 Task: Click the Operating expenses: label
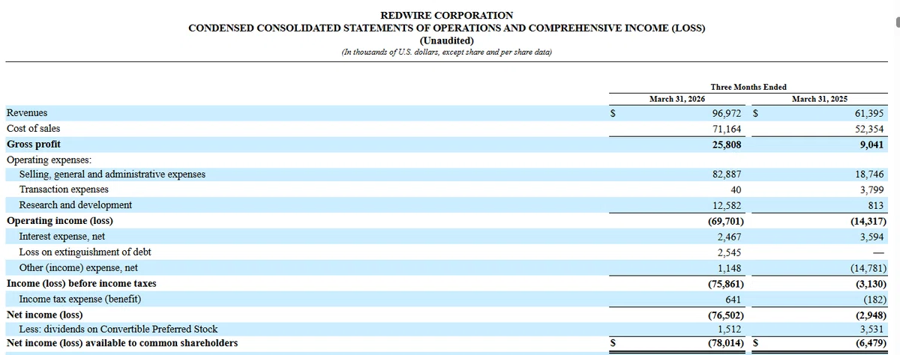coord(49,160)
